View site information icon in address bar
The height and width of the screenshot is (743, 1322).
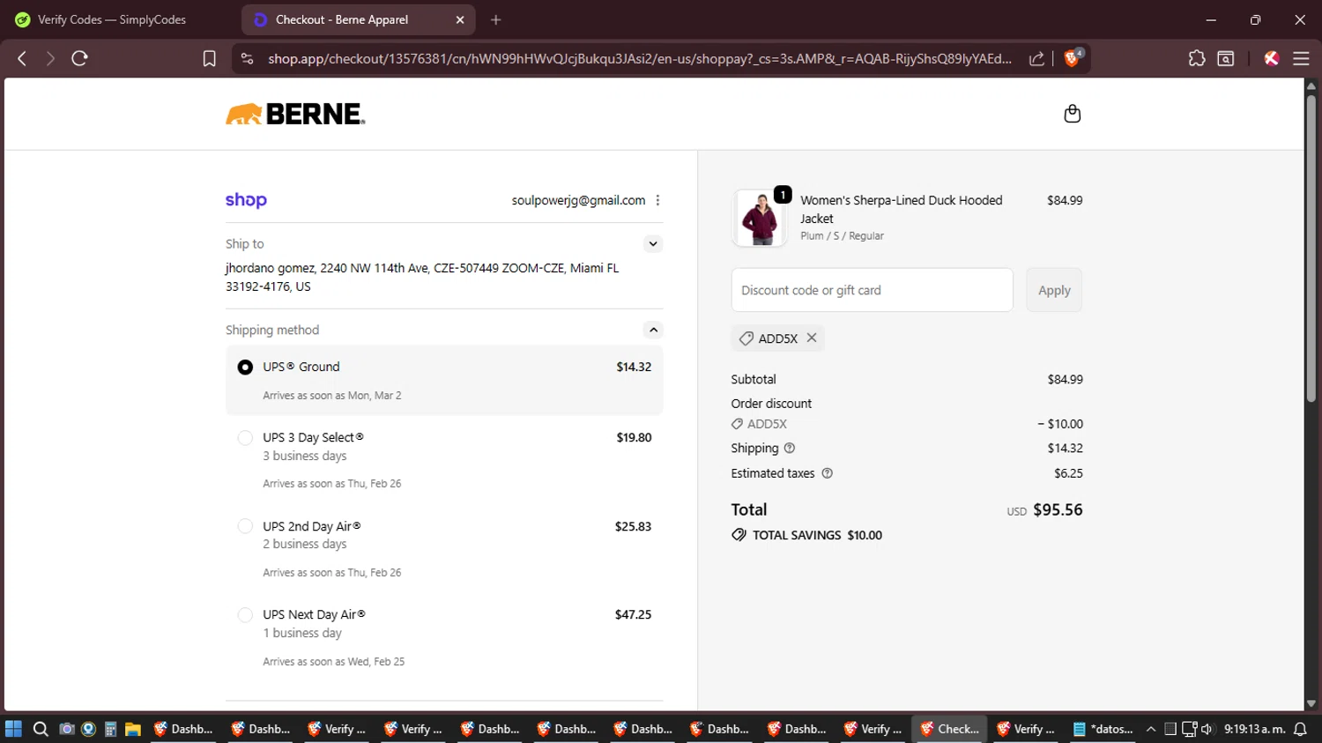coord(248,58)
